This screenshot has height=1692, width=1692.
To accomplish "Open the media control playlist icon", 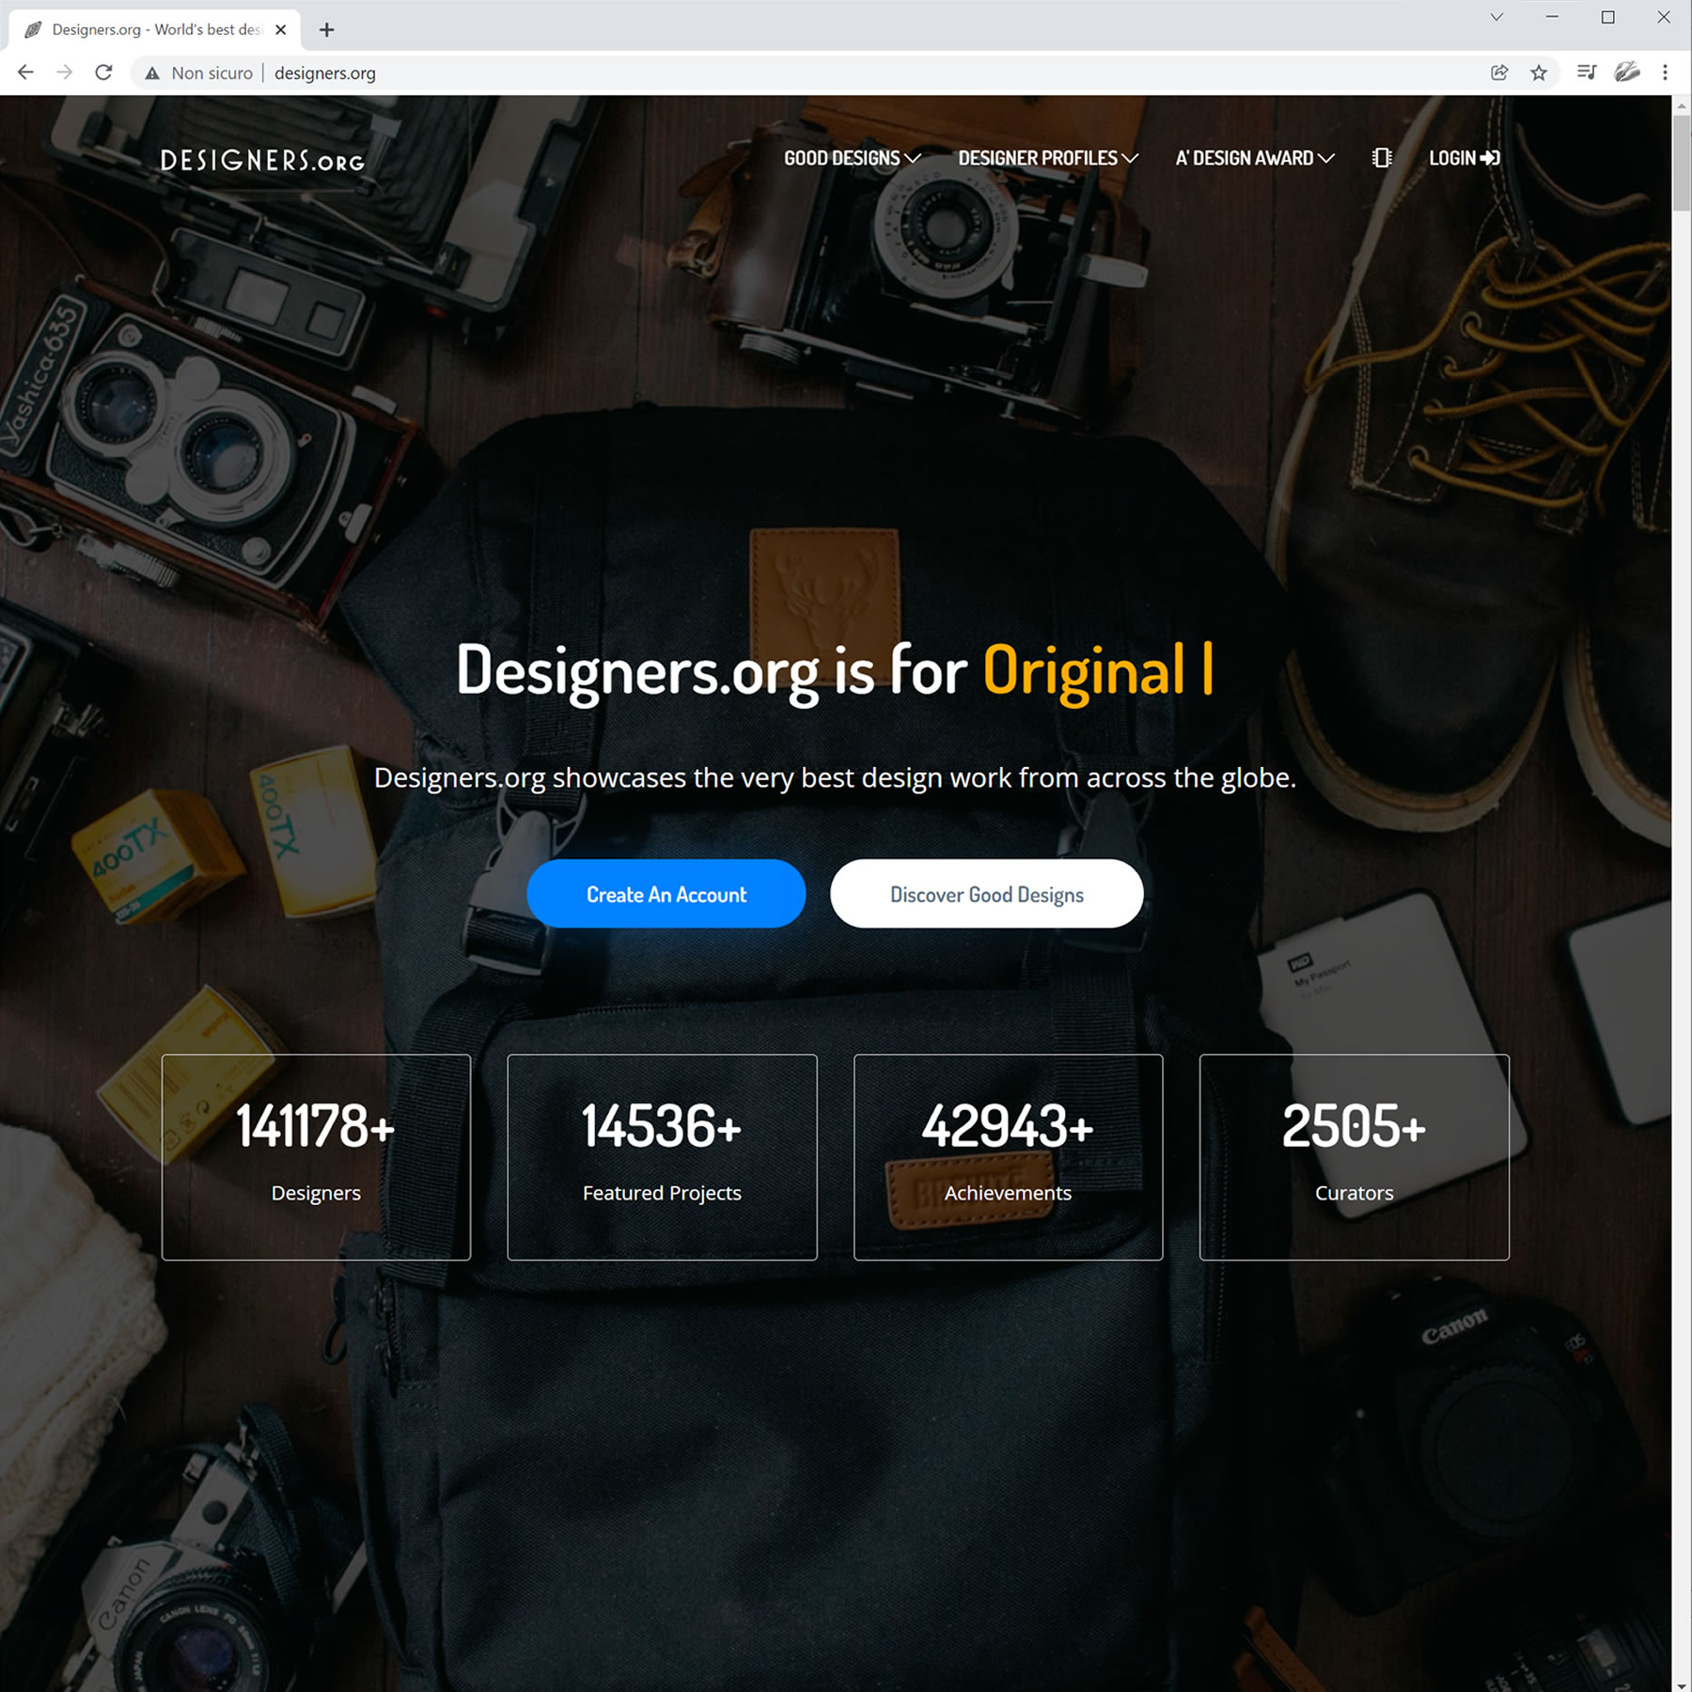I will click(x=1587, y=72).
